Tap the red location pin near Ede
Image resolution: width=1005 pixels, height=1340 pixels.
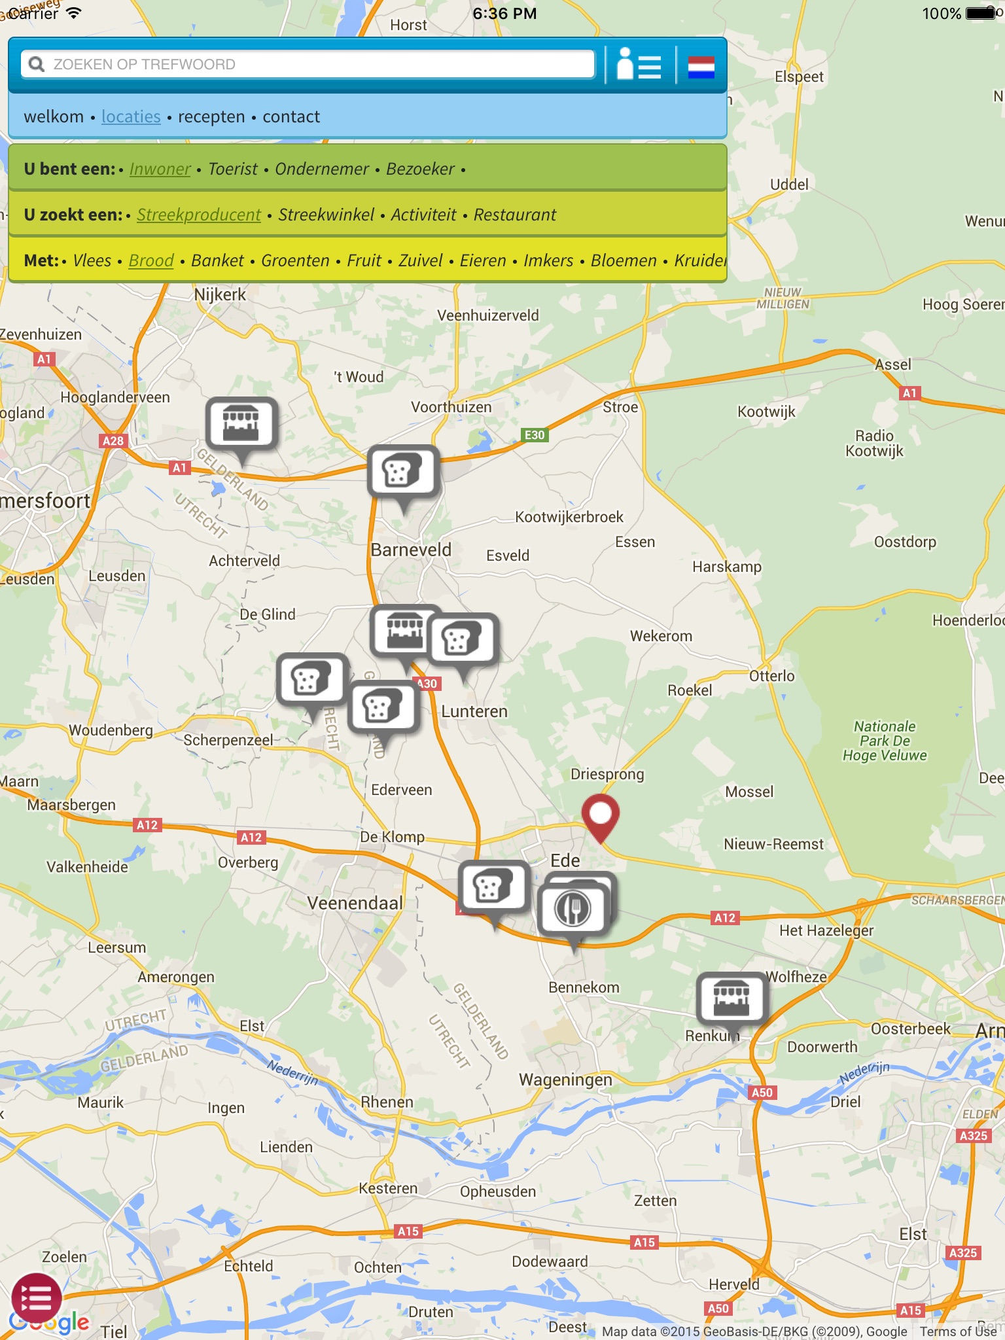600,815
